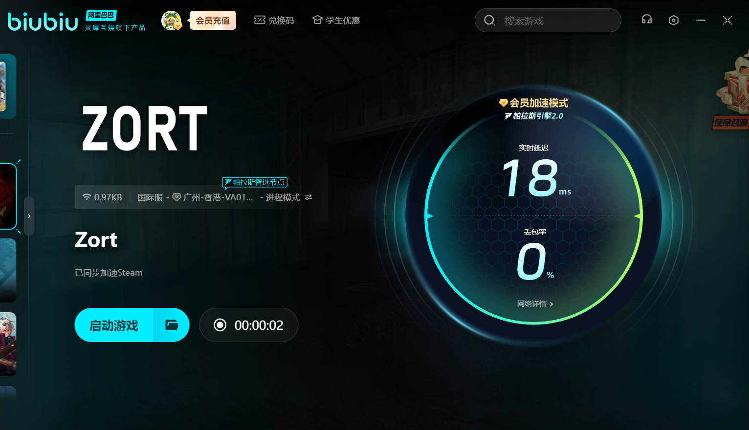Click the node settings sliders icon
This screenshot has height=430, width=749.
coord(308,197)
